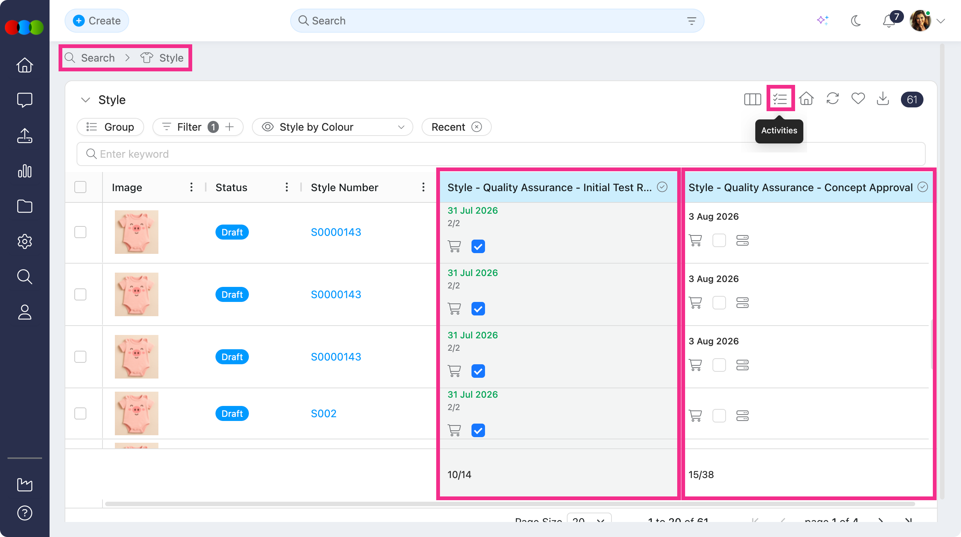Click the horizontal table scrollbar
The width and height of the screenshot is (961, 537).
click(510, 504)
